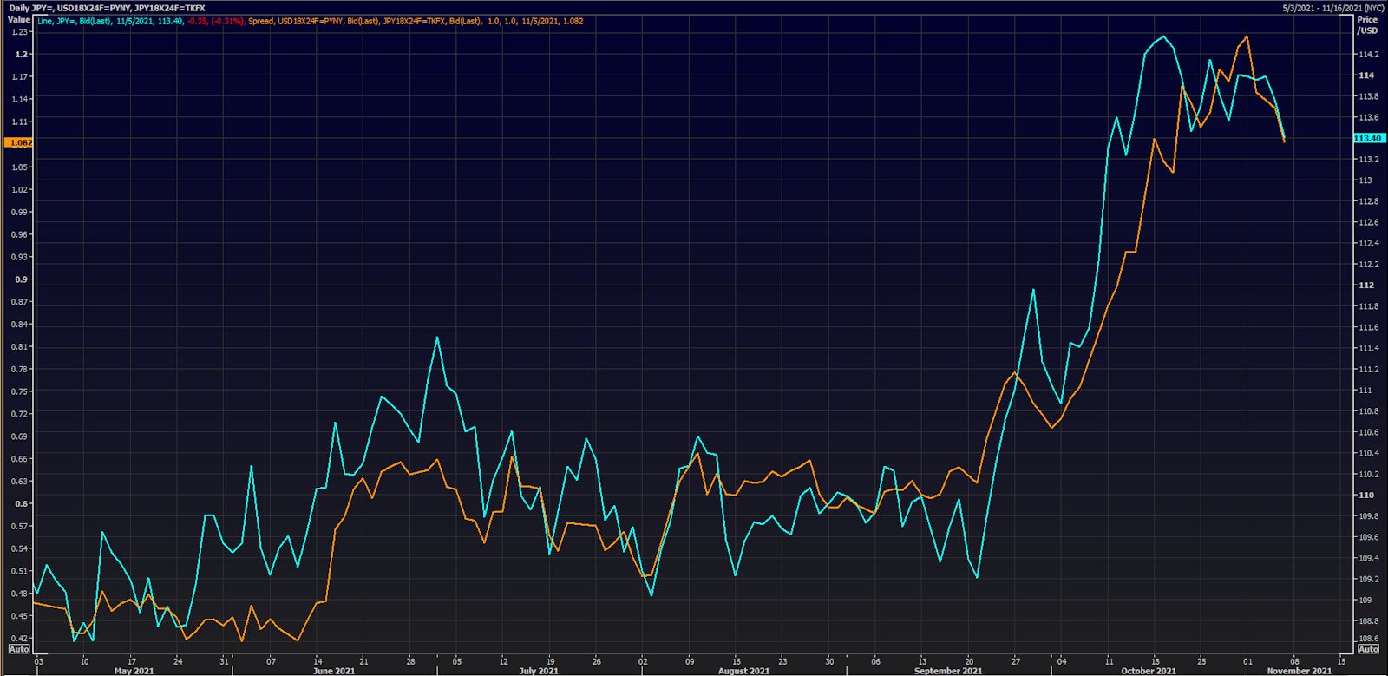Click the 'July 2021' month label

(539, 671)
